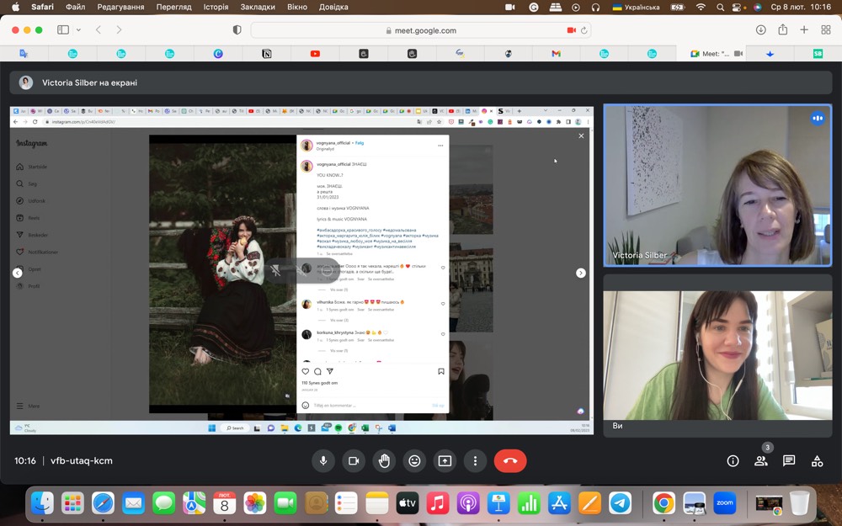Image resolution: width=842 pixels, height=526 pixels.
Task: Expand the sidebar options chevron in Safari
Action: point(78,30)
